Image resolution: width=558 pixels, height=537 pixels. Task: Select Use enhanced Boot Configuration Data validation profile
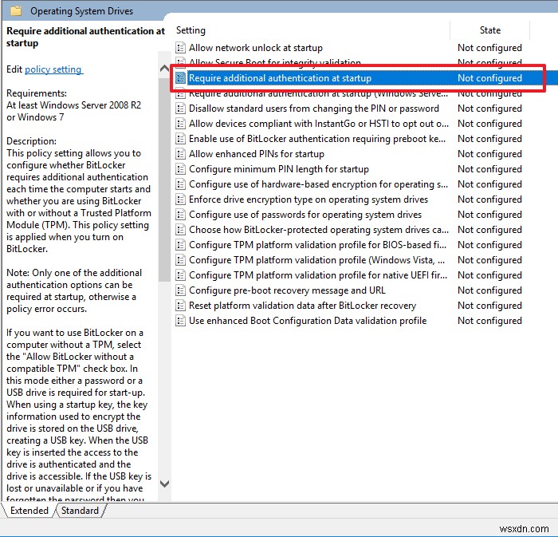[308, 321]
